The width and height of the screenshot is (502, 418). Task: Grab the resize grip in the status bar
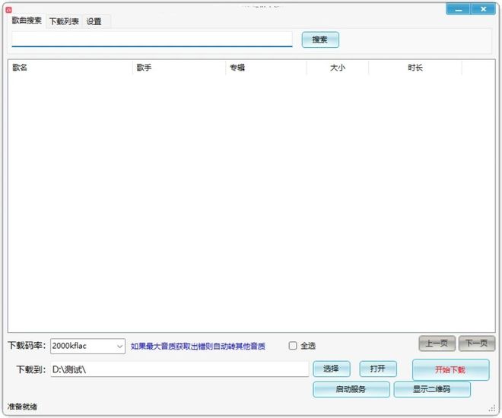pos(492,408)
